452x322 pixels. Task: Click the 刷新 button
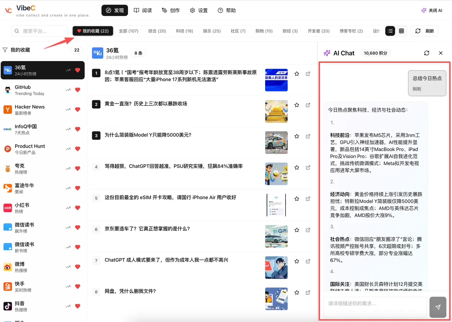(425, 31)
